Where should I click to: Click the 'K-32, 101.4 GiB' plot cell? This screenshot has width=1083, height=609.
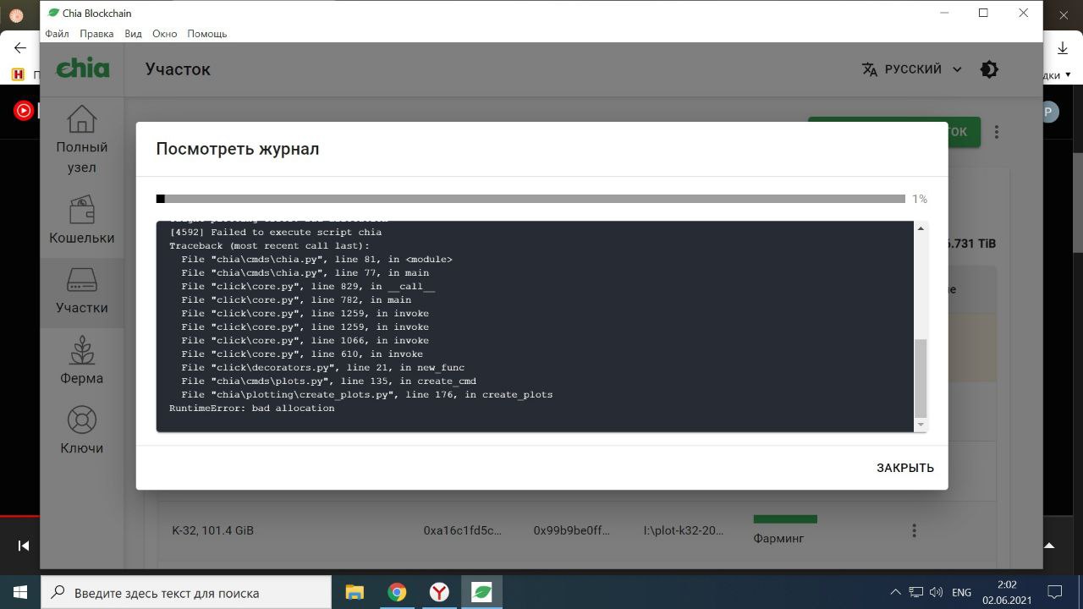click(212, 530)
